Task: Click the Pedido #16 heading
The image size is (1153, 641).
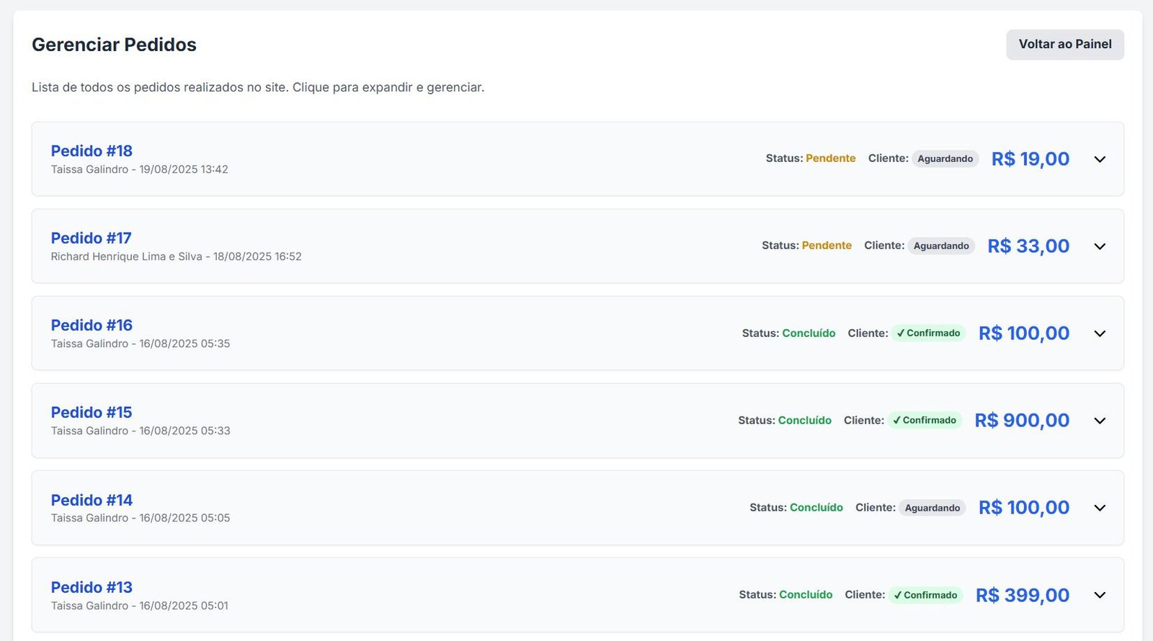Action: click(92, 326)
